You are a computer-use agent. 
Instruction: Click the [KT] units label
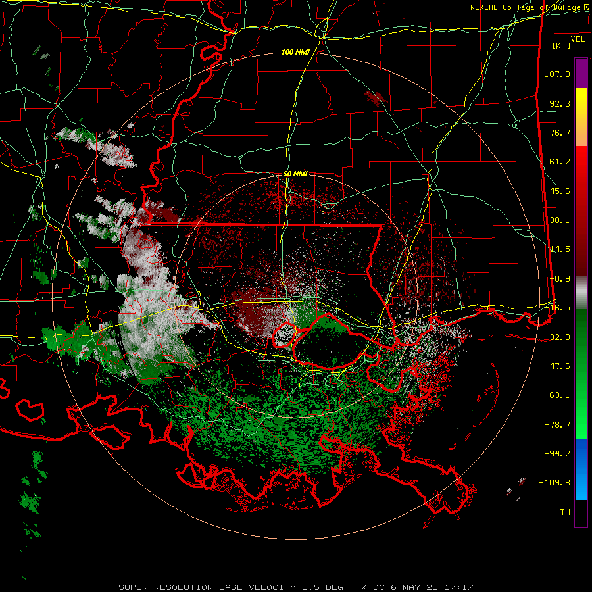[x=562, y=45]
